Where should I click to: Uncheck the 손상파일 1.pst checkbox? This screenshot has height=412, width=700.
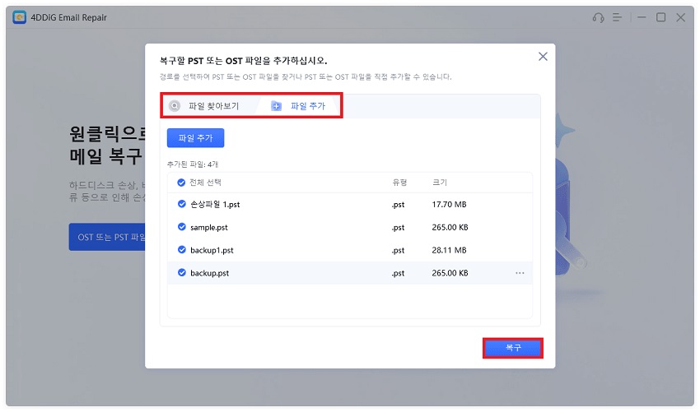[x=182, y=204]
